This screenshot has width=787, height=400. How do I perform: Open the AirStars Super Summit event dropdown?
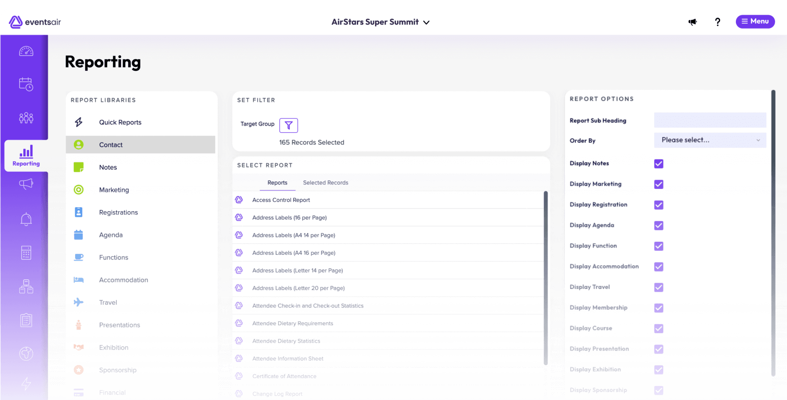[x=380, y=22]
